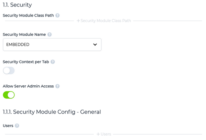
Task: Enable Security Context per Tab switch
Action: point(9,71)
